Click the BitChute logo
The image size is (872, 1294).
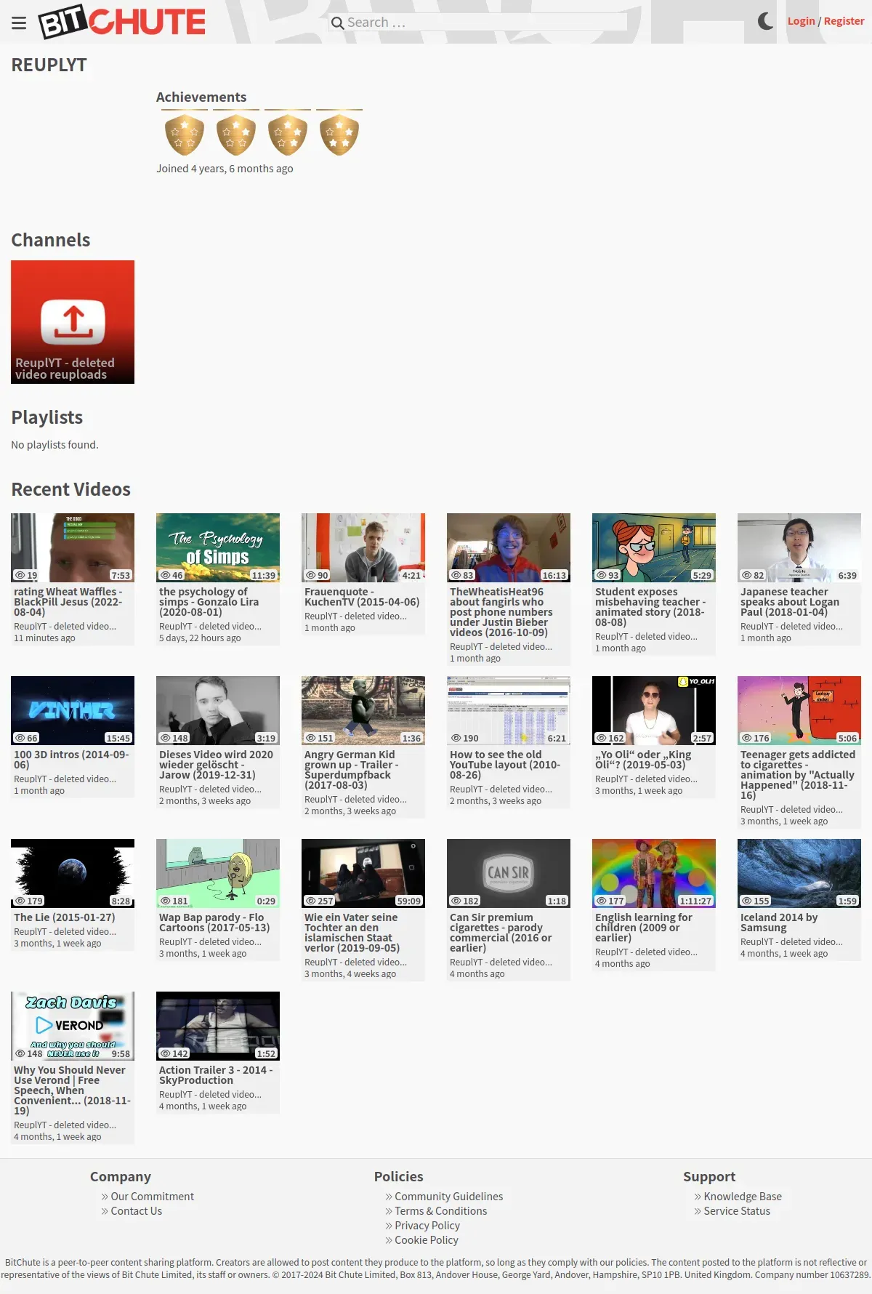click(122, 22)
